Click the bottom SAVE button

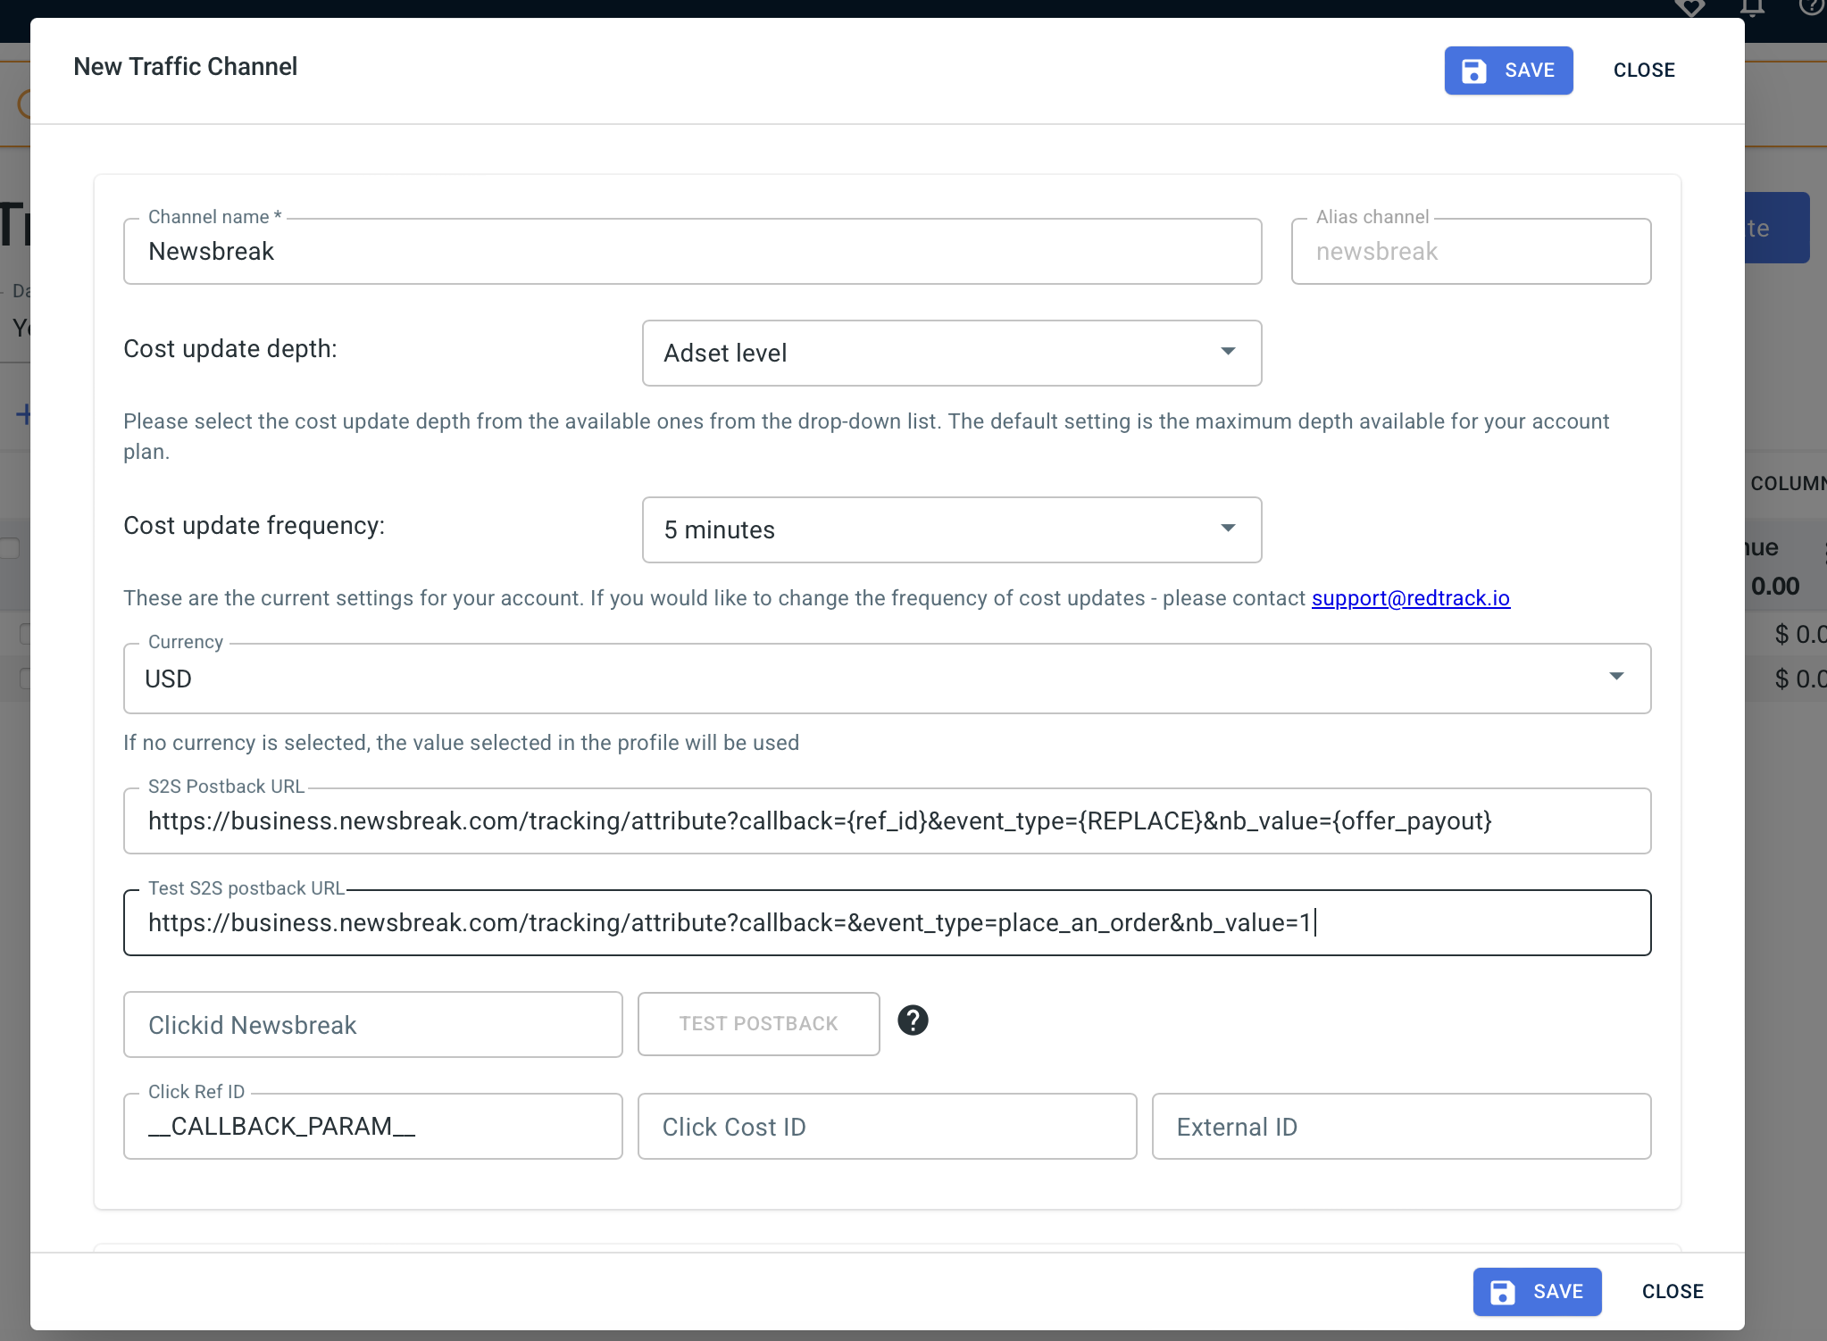click(1537, 1292)
